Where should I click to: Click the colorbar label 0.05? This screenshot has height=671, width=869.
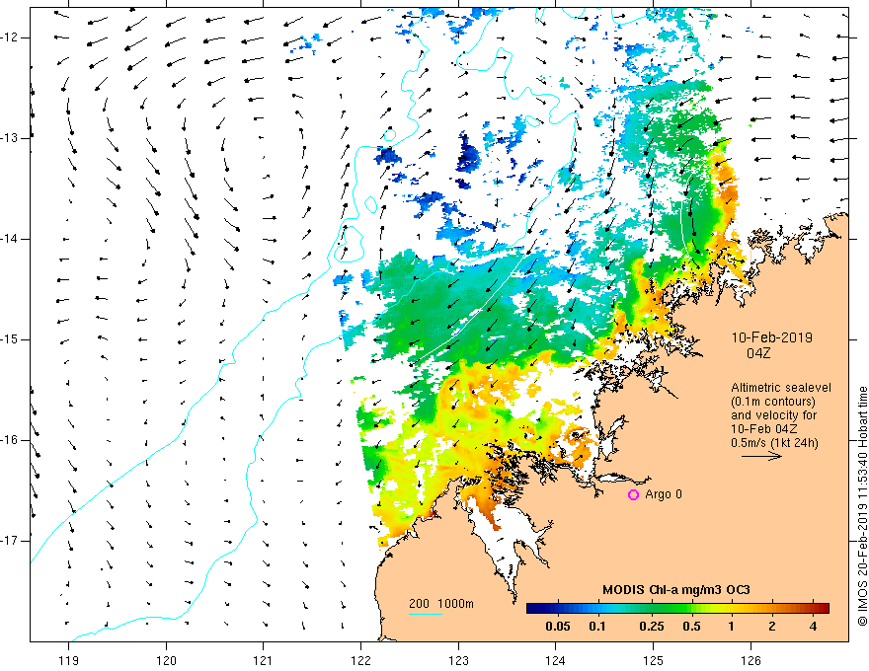coord(558,627)
